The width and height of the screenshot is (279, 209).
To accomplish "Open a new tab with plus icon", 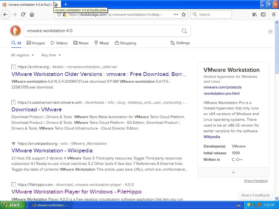I will coord(66,4).
